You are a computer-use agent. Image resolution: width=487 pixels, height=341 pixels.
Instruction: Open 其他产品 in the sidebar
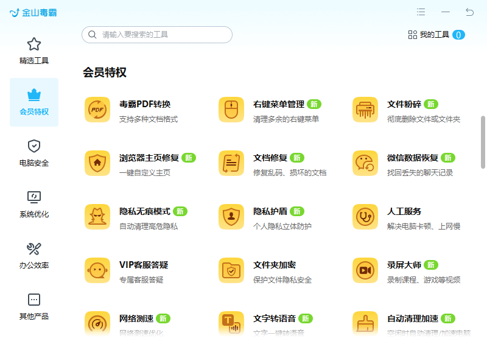pyautogui.click(x=34, y=307)
